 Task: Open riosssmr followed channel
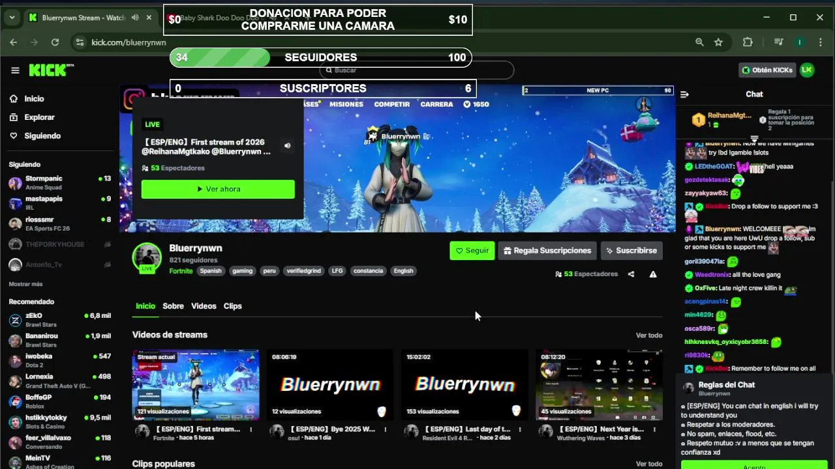point(59,223)
